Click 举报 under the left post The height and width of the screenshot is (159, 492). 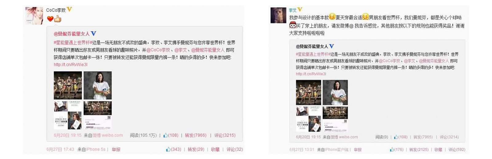point(116,149)
